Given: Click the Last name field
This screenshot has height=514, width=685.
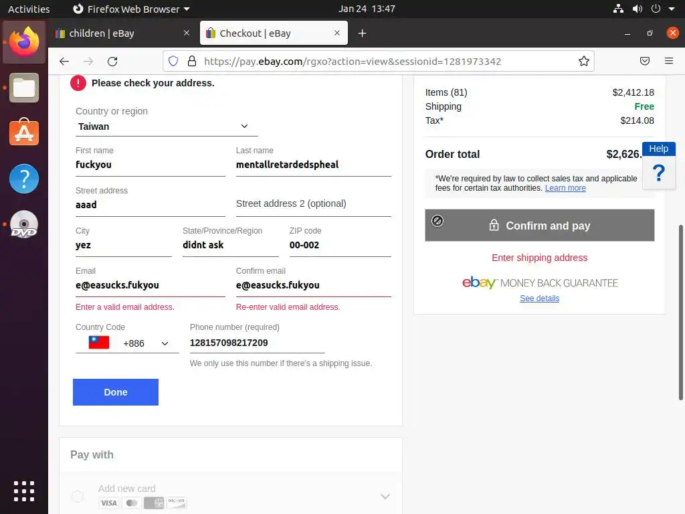Looking at the screenshot, I should pyautogui.click(x=314, y=165).
